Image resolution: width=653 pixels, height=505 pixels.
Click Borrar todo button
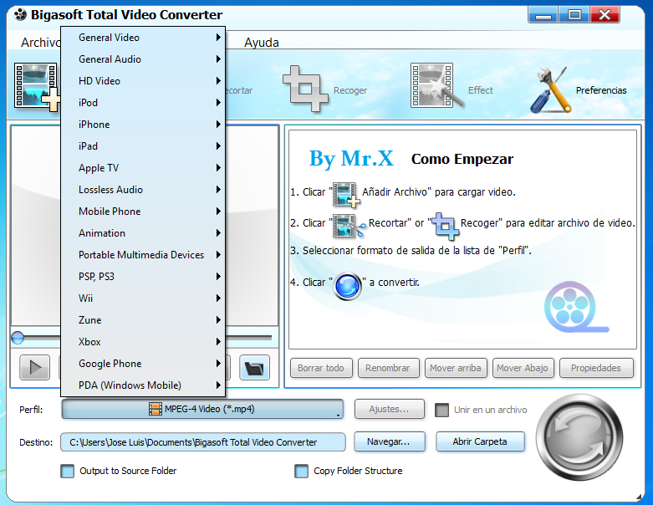321,368
